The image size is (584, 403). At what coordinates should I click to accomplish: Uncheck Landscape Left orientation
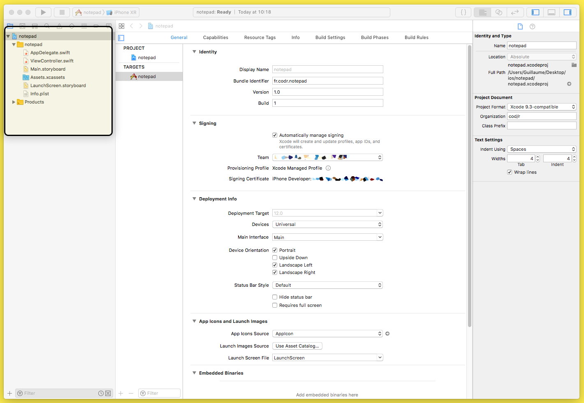[275, 265]
